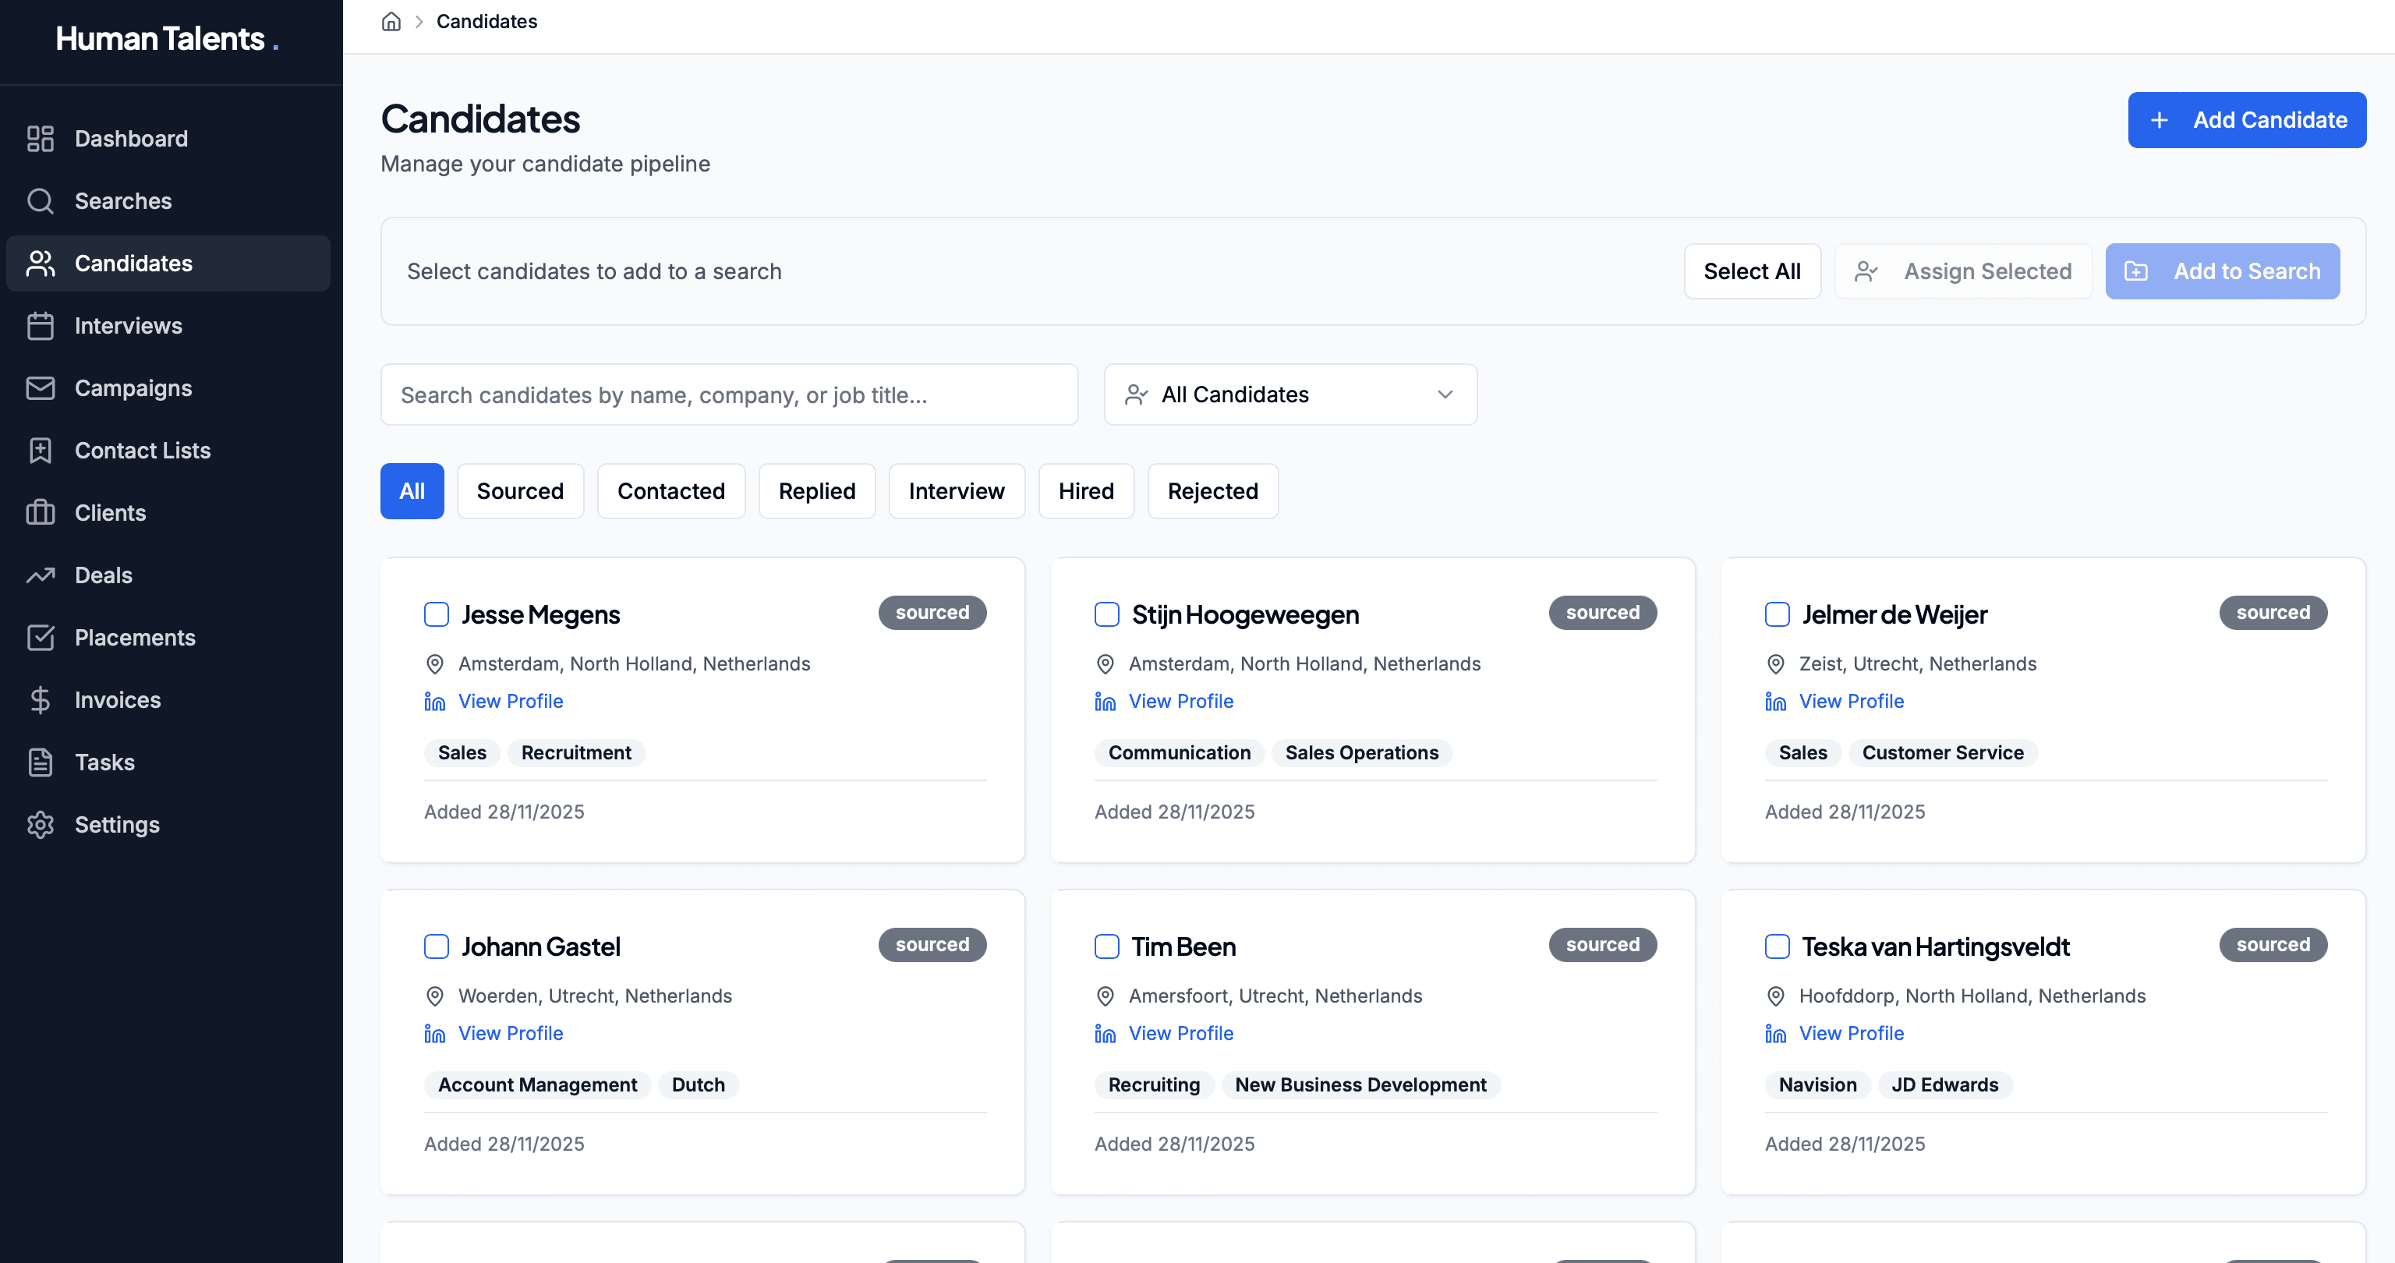
Task: Click the home icon in the breadcrumb
Action: (391, 20)
